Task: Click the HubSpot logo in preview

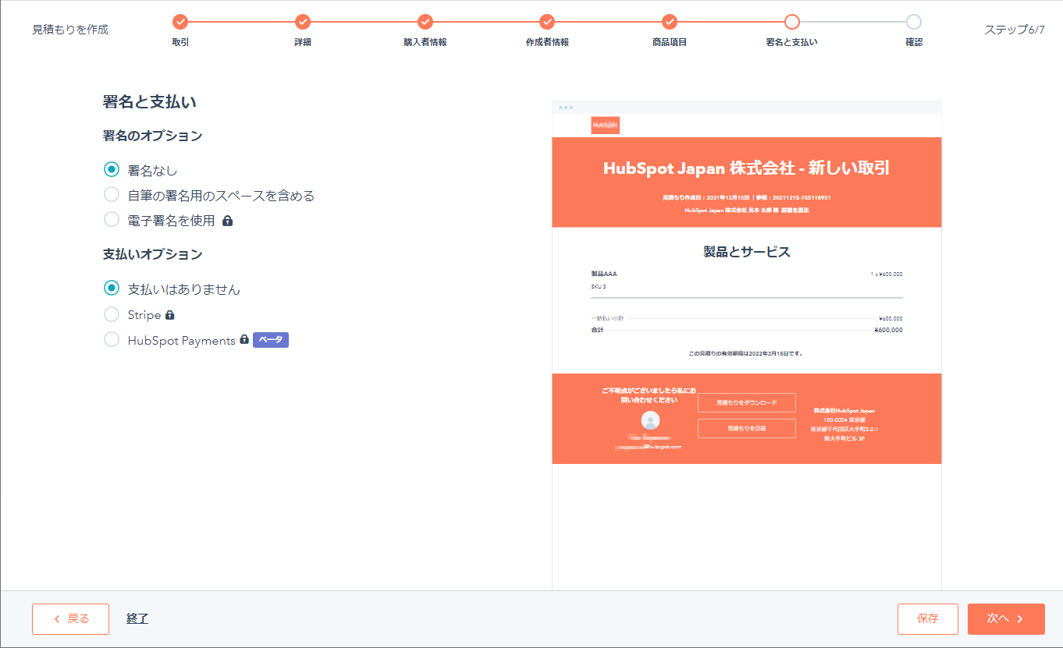Action: coord(605,125)
